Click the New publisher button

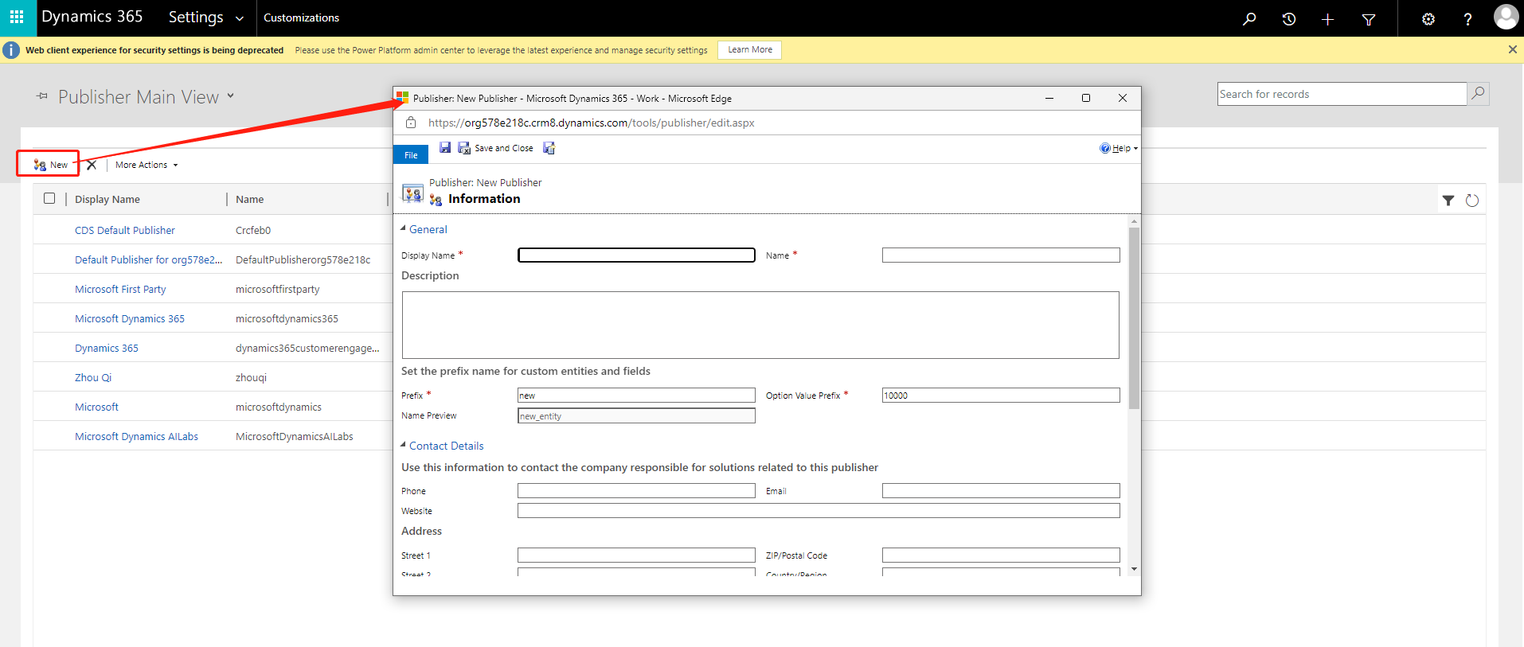50,165
